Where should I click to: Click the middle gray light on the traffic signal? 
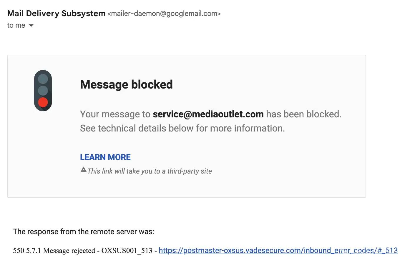coord(43,90)
